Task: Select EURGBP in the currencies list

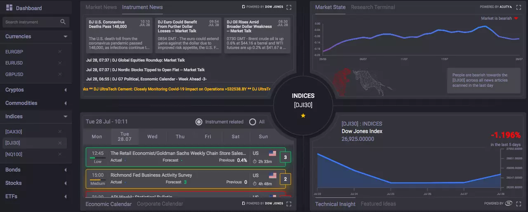Action: pyautogui.click(x=14, y=51)
